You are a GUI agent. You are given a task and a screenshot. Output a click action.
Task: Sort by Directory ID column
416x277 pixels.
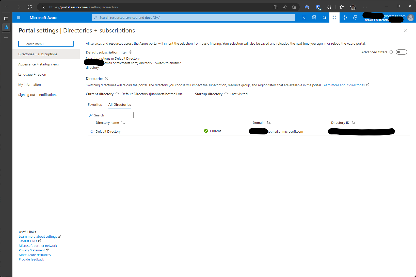343,123
